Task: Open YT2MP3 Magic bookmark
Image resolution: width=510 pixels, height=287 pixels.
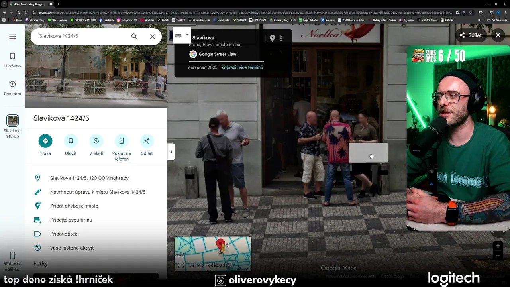Action: click(x=428, y=20)
